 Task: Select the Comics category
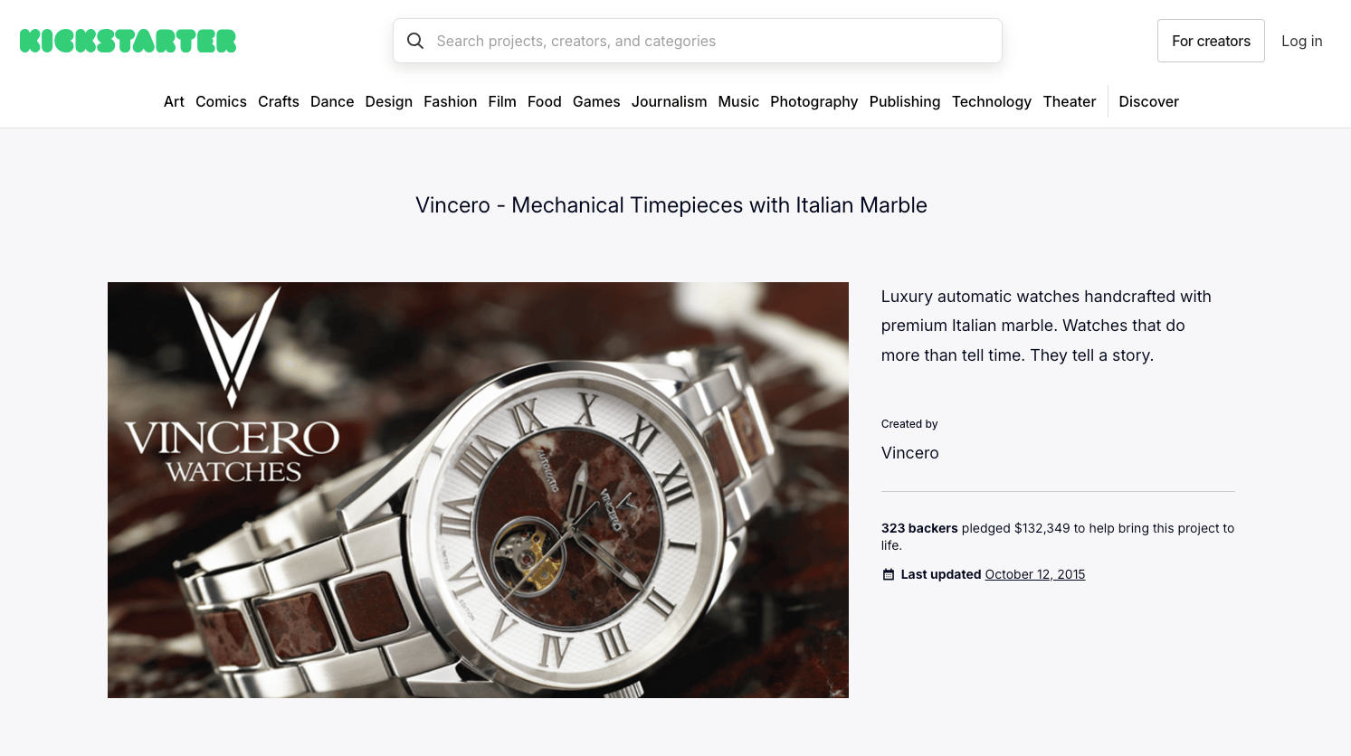(x=221, y=101)
